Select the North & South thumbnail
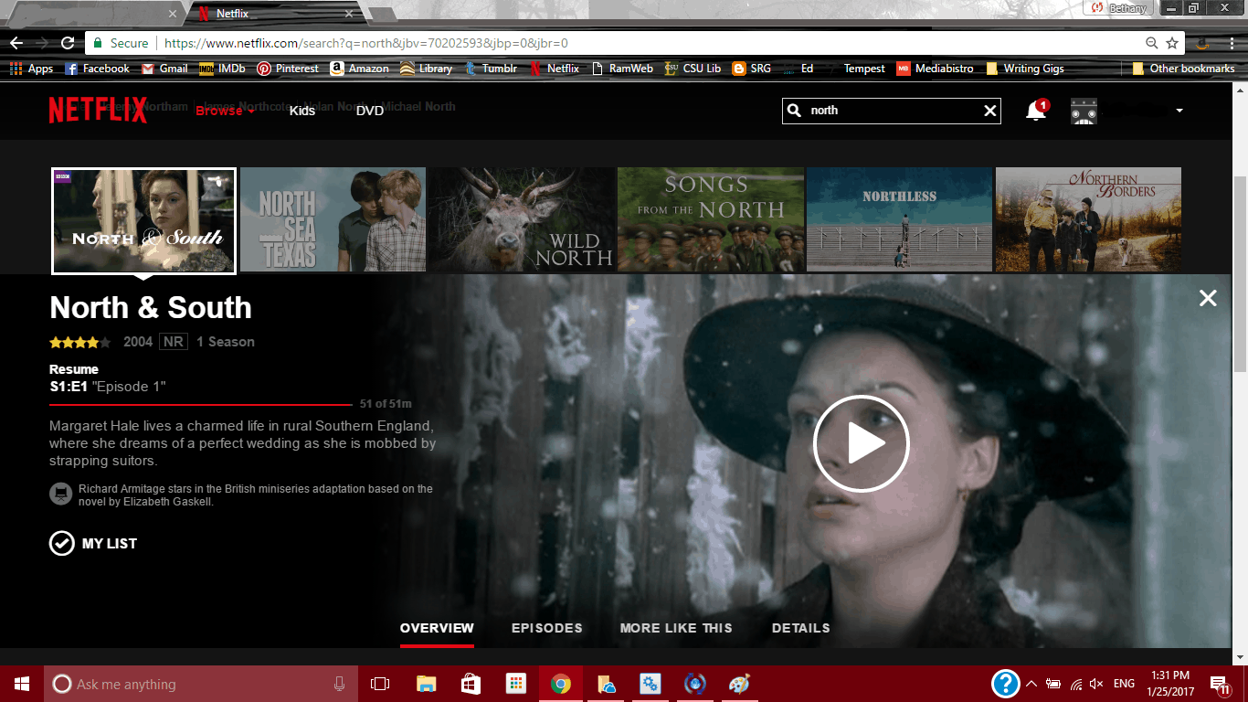The height and width of the screenshot is (702, 1248). pos(144,220)
